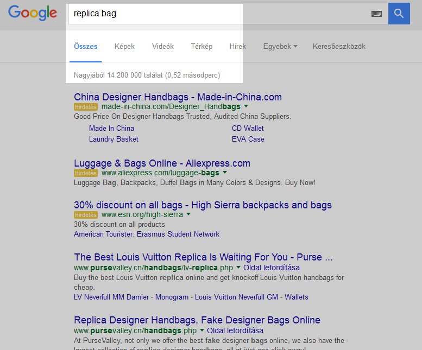Screen dimensions: 422x350
Task: Open the Monogram sitelink
Action: (172, 297)
